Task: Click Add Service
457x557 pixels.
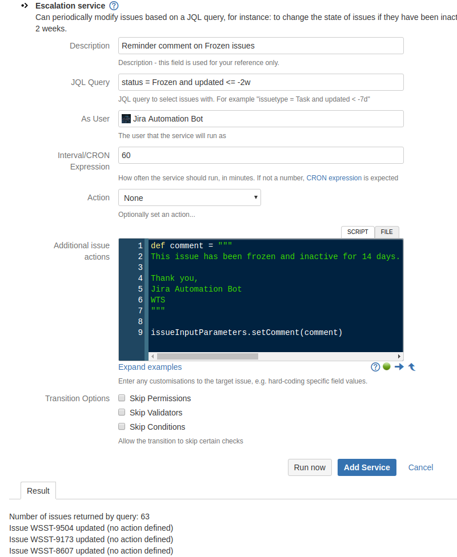Action: point(368,467)
